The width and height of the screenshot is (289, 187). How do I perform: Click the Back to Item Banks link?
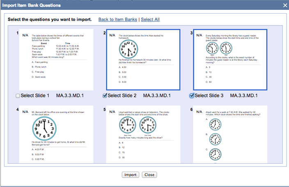[118, 20]
